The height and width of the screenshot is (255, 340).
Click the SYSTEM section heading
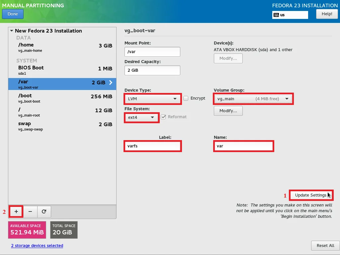(x=27, y=60)
